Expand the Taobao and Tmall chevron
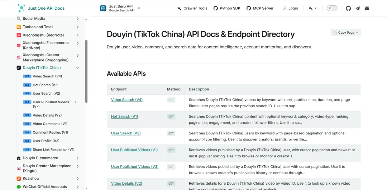The image size is (387, 190). 78,27
